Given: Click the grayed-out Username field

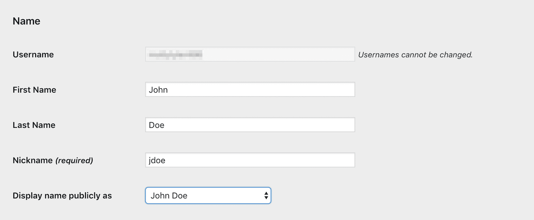Looking at the screenshot, I should tap(249, 54).
